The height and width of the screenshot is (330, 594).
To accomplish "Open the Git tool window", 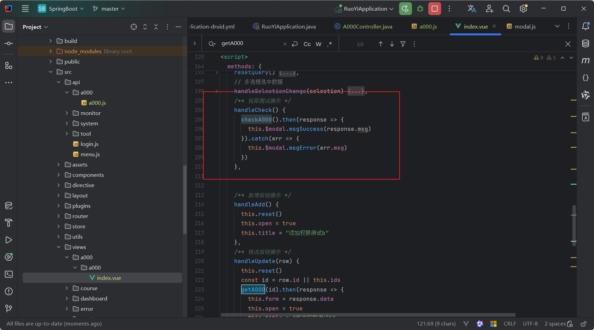I will [x=9, y=308].
